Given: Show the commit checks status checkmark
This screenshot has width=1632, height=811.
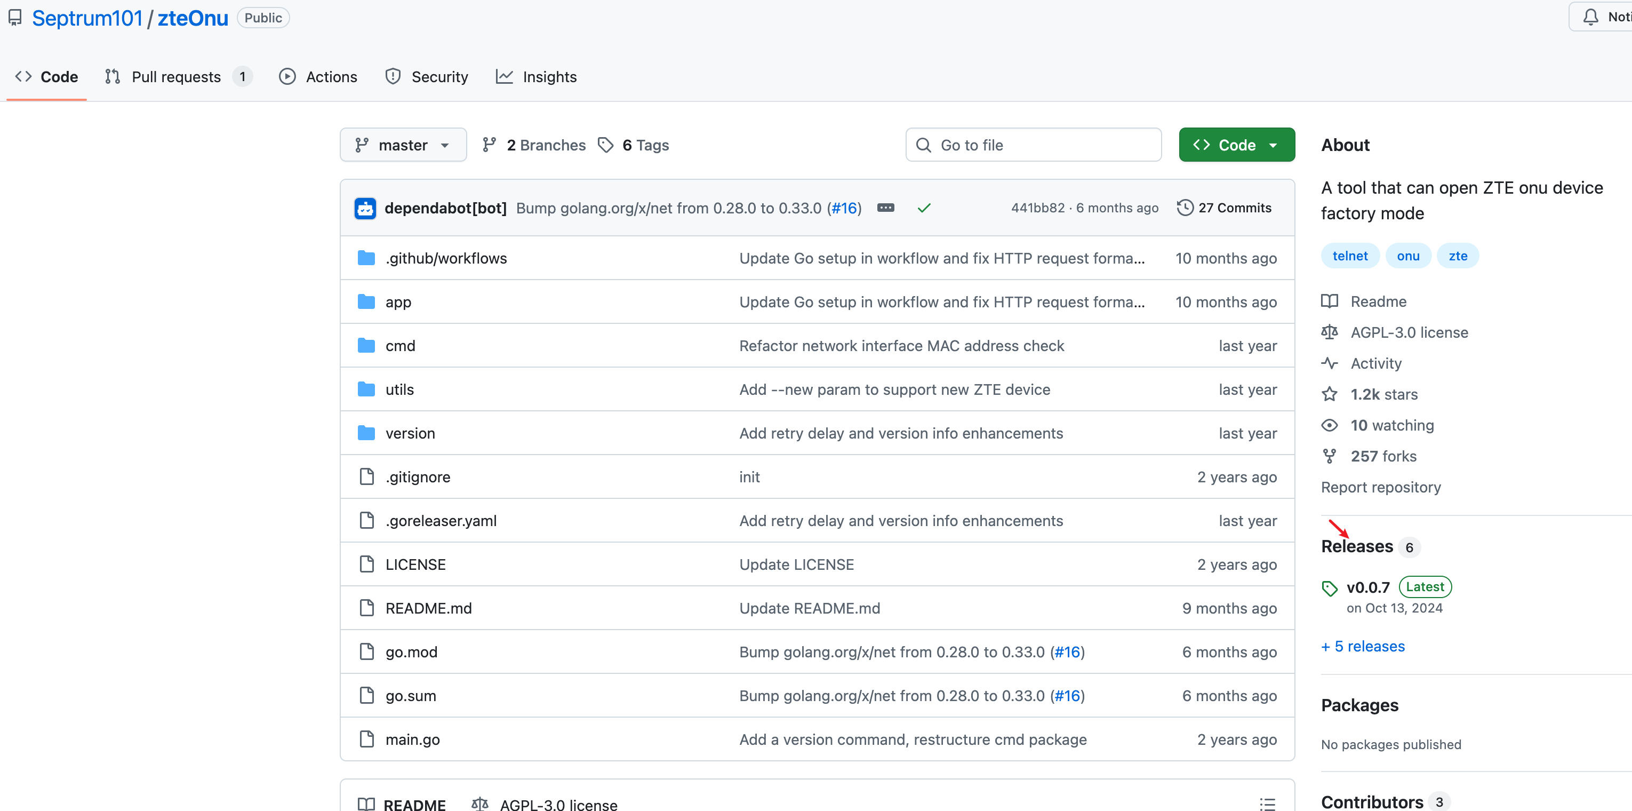Looking at the screenshot, I should tap(924, 208).
